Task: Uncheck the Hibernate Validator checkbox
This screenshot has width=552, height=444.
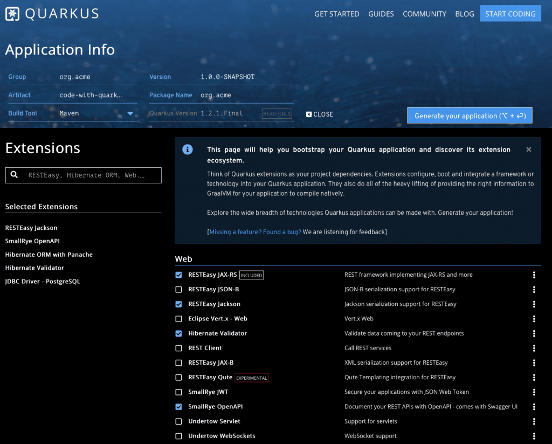Action: [179, 333]
